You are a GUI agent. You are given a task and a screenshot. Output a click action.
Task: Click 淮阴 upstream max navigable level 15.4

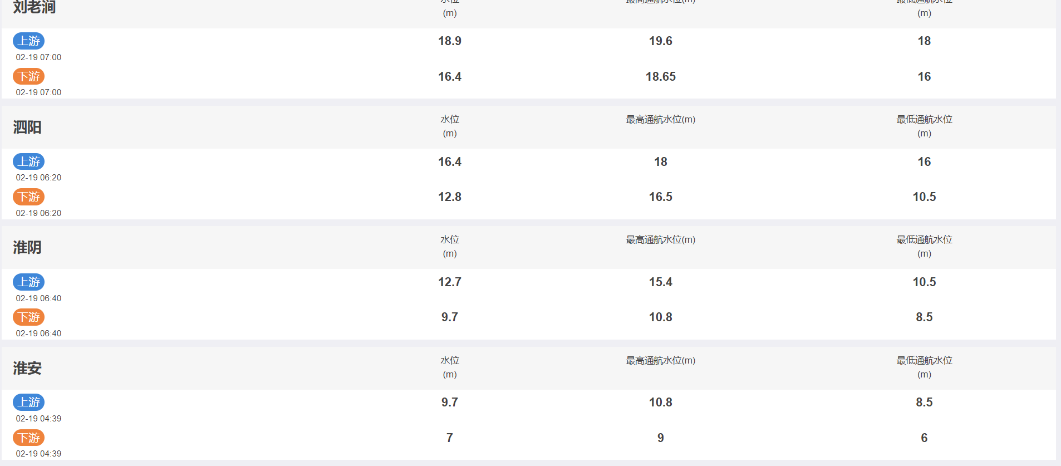[661, 282]
